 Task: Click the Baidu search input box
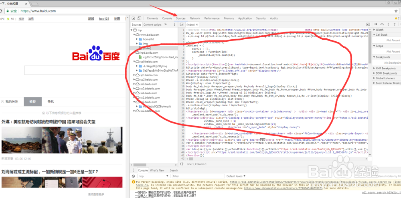[75, 70]
